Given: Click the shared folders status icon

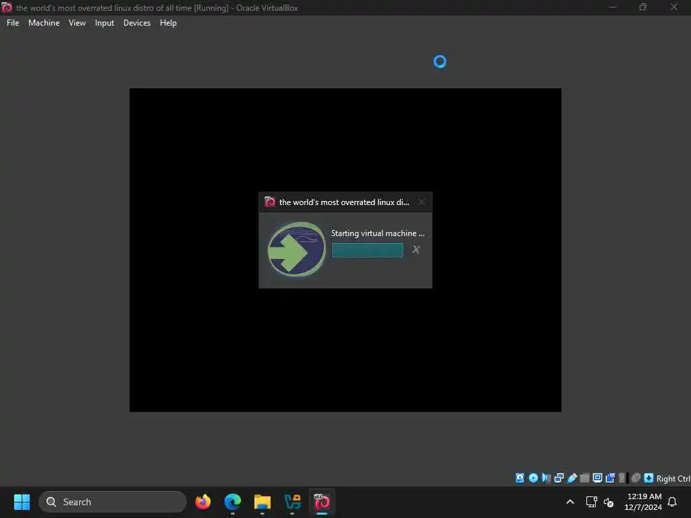Looking at the screenshot, I should coord(584,478).
